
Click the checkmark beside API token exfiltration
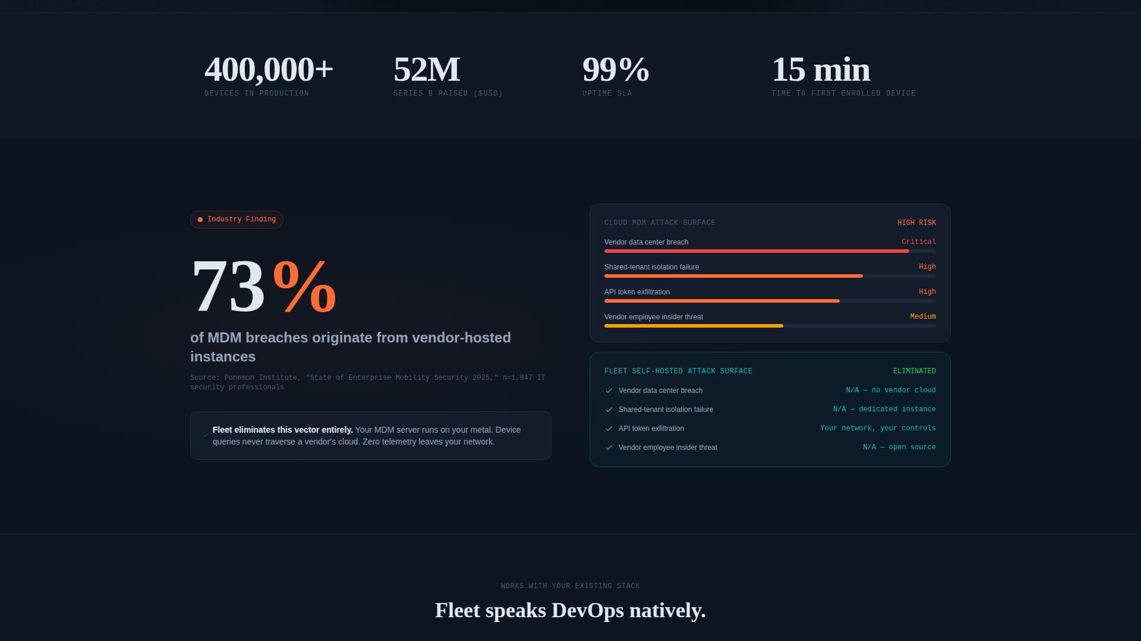609,429
